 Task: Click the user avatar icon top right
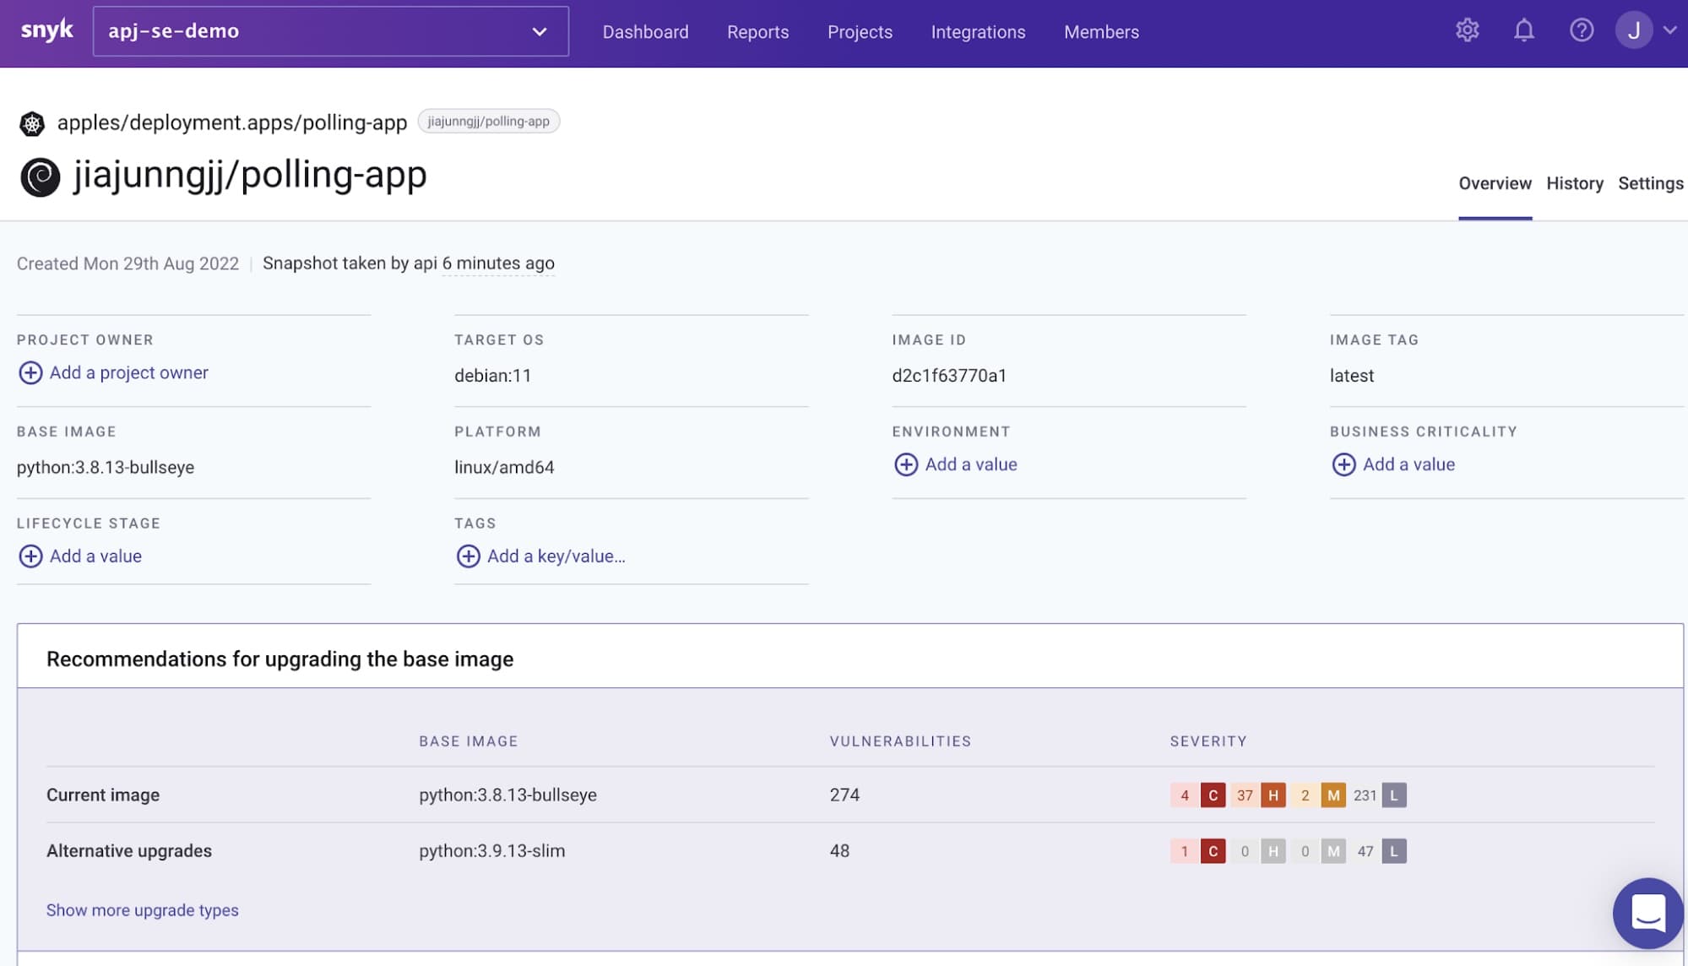tap(1635, 30)
